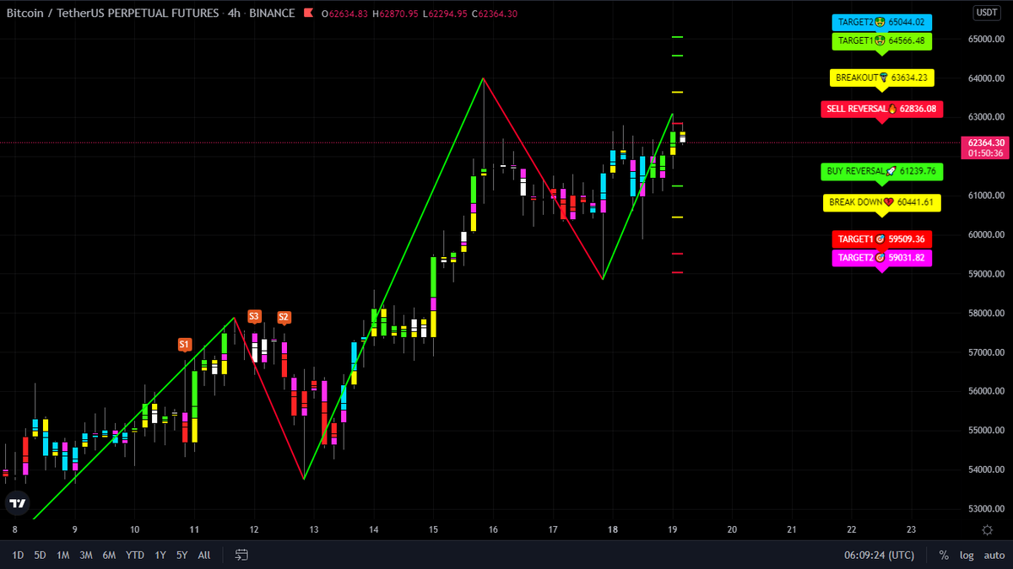Click the TradingView logo icon

[17, 503]
